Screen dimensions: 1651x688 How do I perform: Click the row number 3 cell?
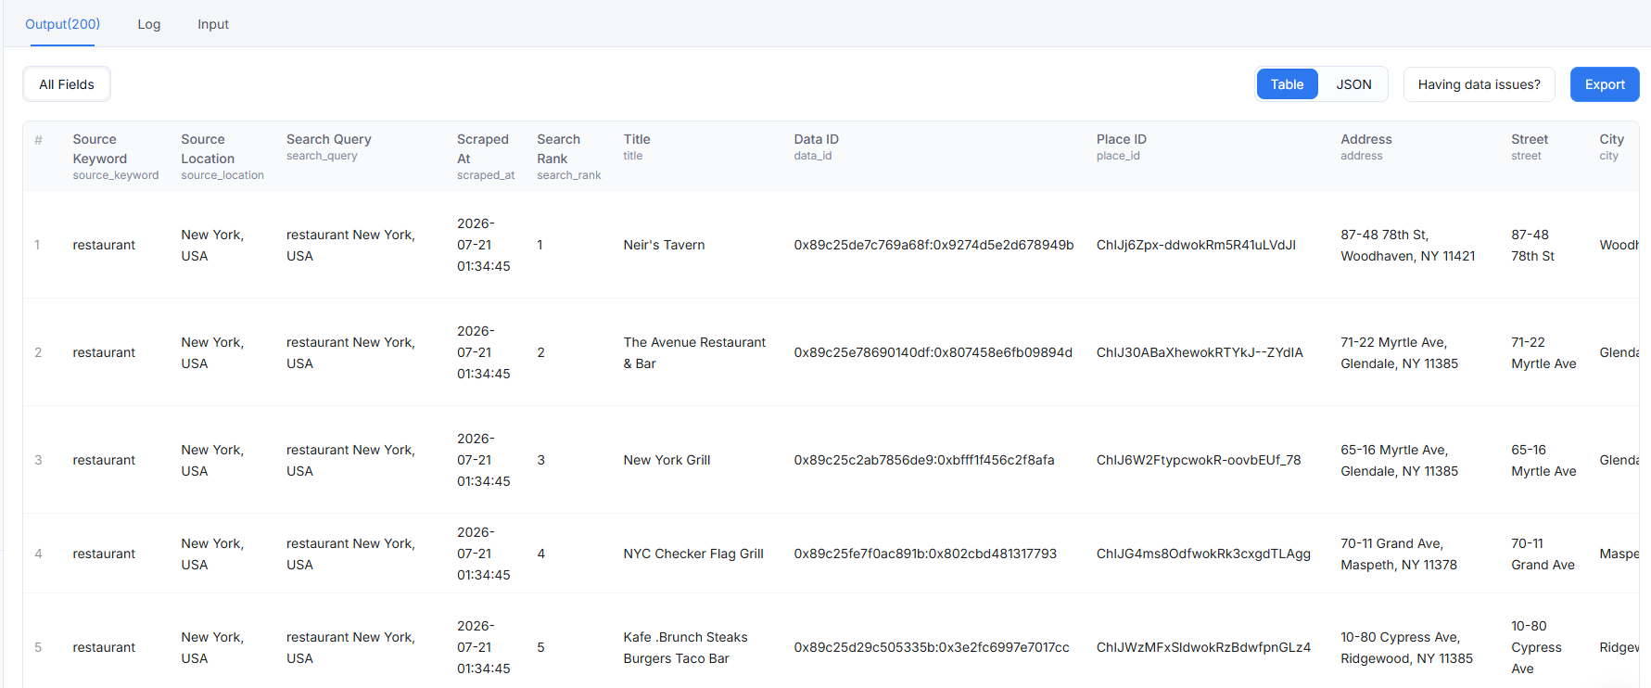[x=38, y=460]
